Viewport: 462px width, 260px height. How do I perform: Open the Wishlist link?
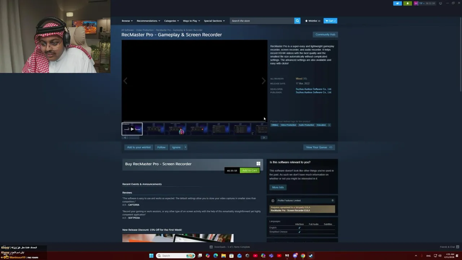(x=313, y=21)
